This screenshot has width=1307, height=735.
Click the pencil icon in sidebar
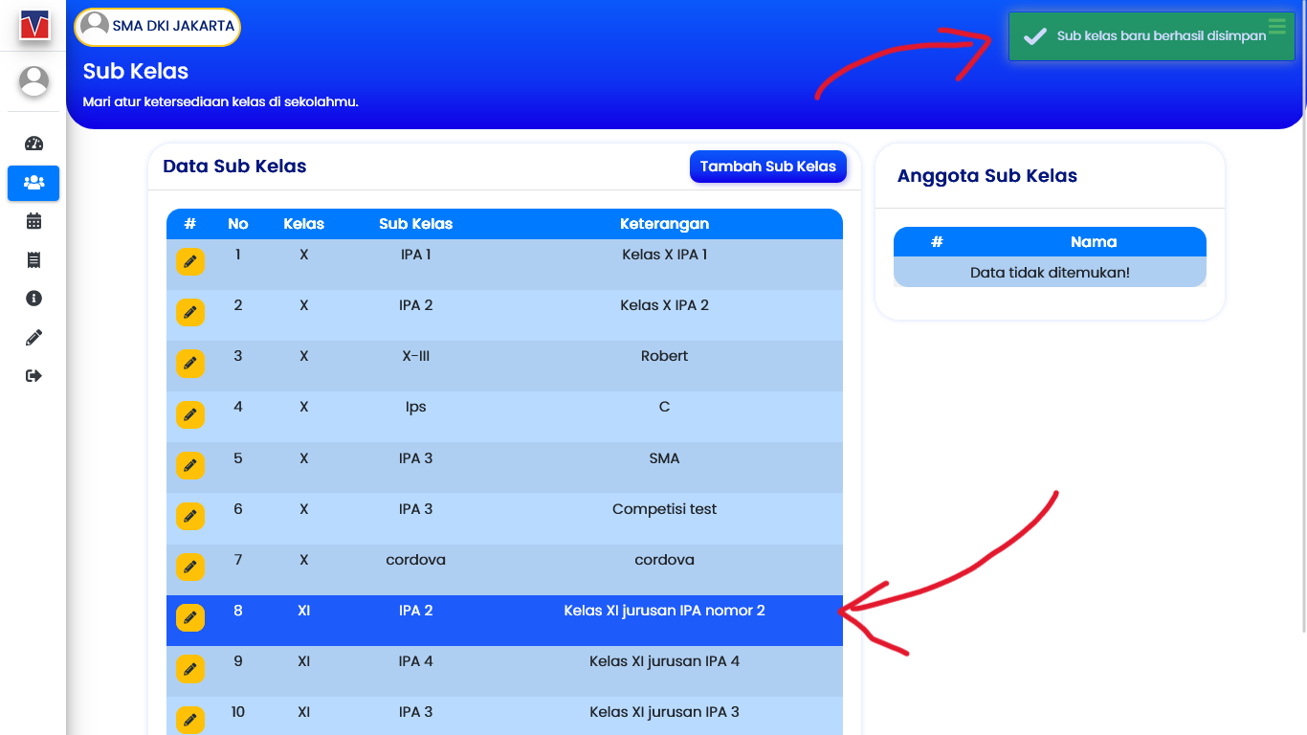click(x=33, y=337)
